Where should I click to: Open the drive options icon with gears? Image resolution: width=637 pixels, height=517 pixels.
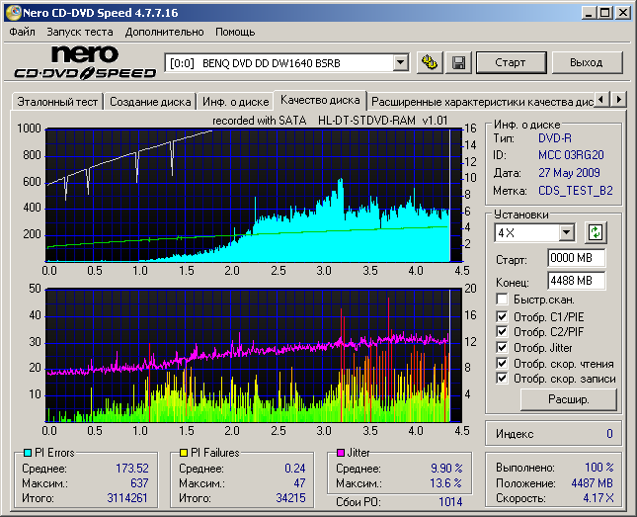click(x=430, y=62)
